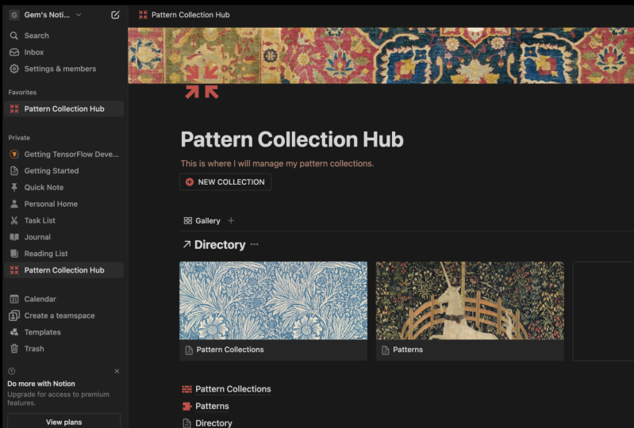Screen dimensions: 634x428
Task: Select the Gallery view tab
Action: (x=202, y=221)
